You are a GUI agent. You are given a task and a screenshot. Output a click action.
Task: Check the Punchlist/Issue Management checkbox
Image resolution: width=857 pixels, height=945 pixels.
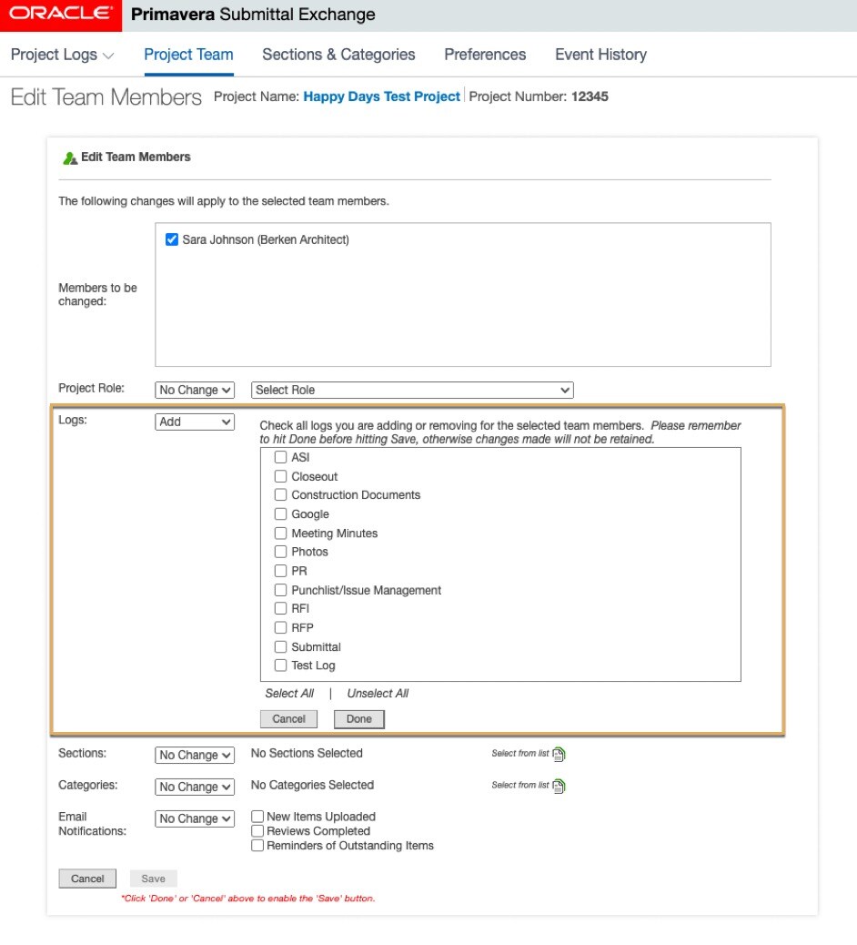pos(281,590)
